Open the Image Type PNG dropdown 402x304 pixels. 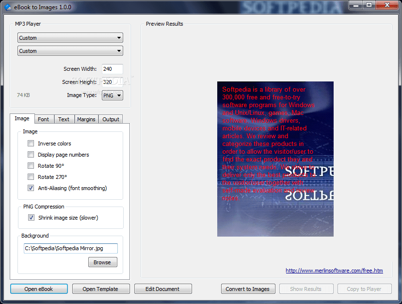coord(112,95)
